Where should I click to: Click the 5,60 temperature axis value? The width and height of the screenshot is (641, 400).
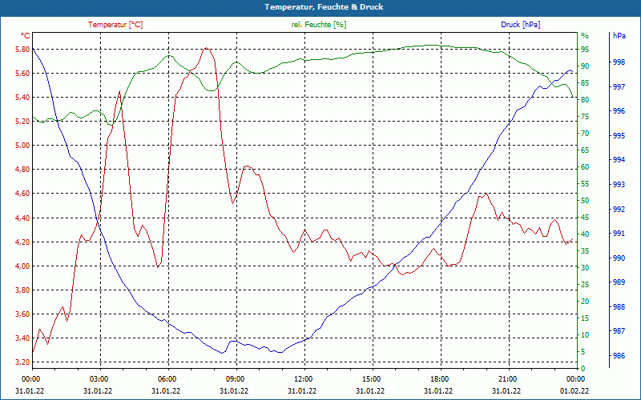click(22, 74)
